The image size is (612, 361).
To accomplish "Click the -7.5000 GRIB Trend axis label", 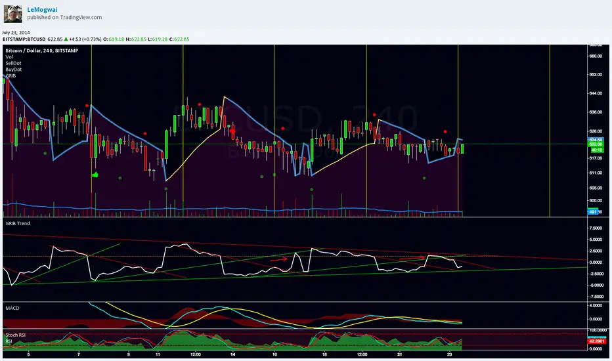I will pos(595,297).
